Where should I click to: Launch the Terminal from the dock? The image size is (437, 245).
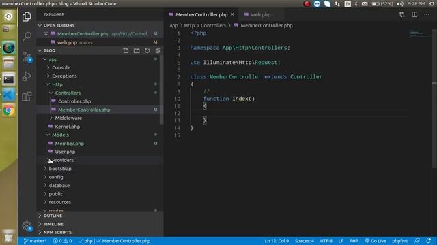(9, 80)
